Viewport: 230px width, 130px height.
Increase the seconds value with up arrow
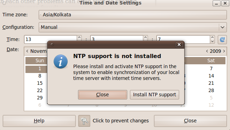tap(212, 37)
